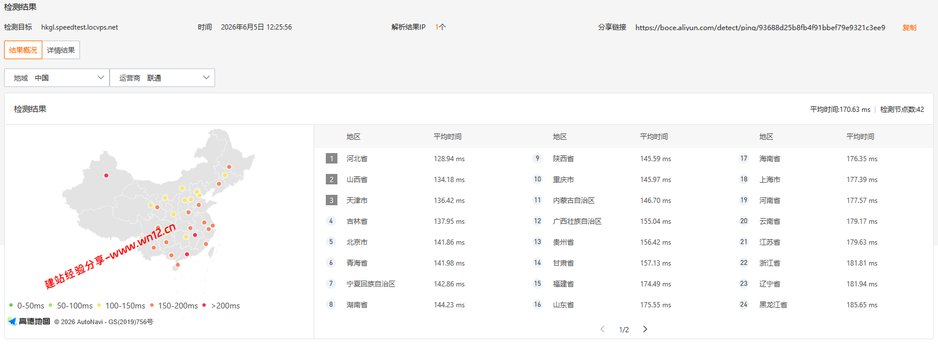938x345 pixels.
Task: Click the first 地区 column header
Action: coord(354,137)
